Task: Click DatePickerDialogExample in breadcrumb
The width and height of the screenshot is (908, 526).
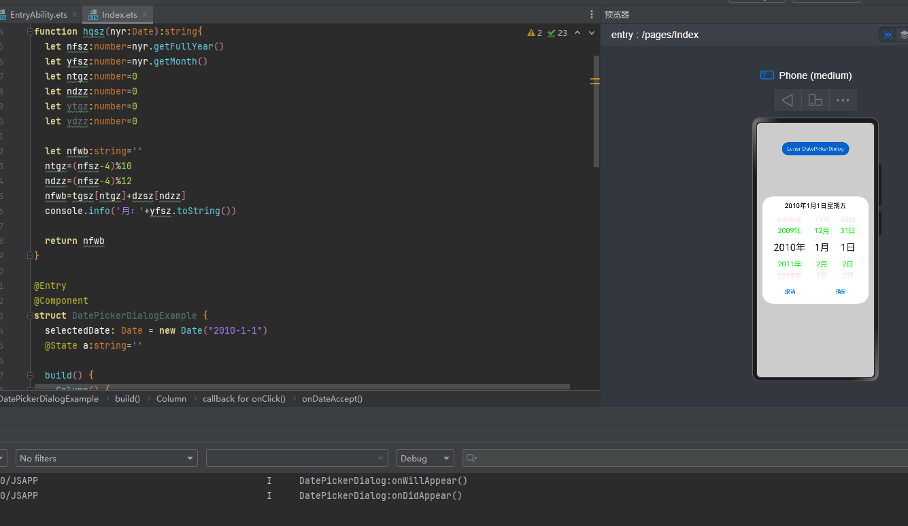Action: (x=49, y=399)
